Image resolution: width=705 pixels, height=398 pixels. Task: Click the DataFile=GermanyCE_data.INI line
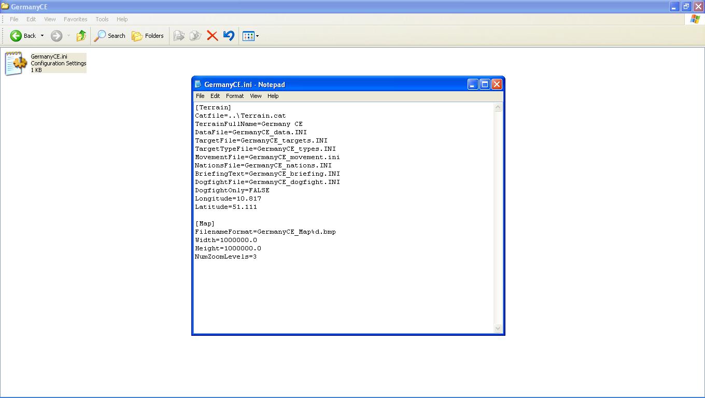pos(251,132)
